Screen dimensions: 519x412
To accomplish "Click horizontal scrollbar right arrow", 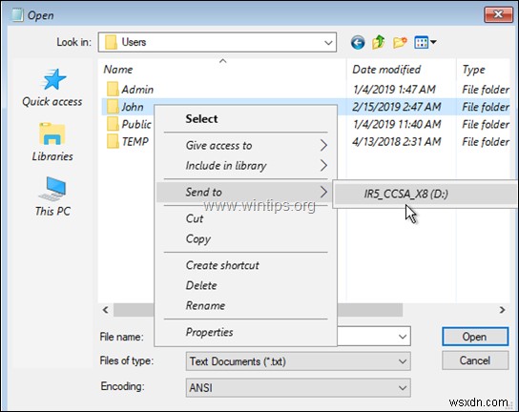I will point(502,310).
